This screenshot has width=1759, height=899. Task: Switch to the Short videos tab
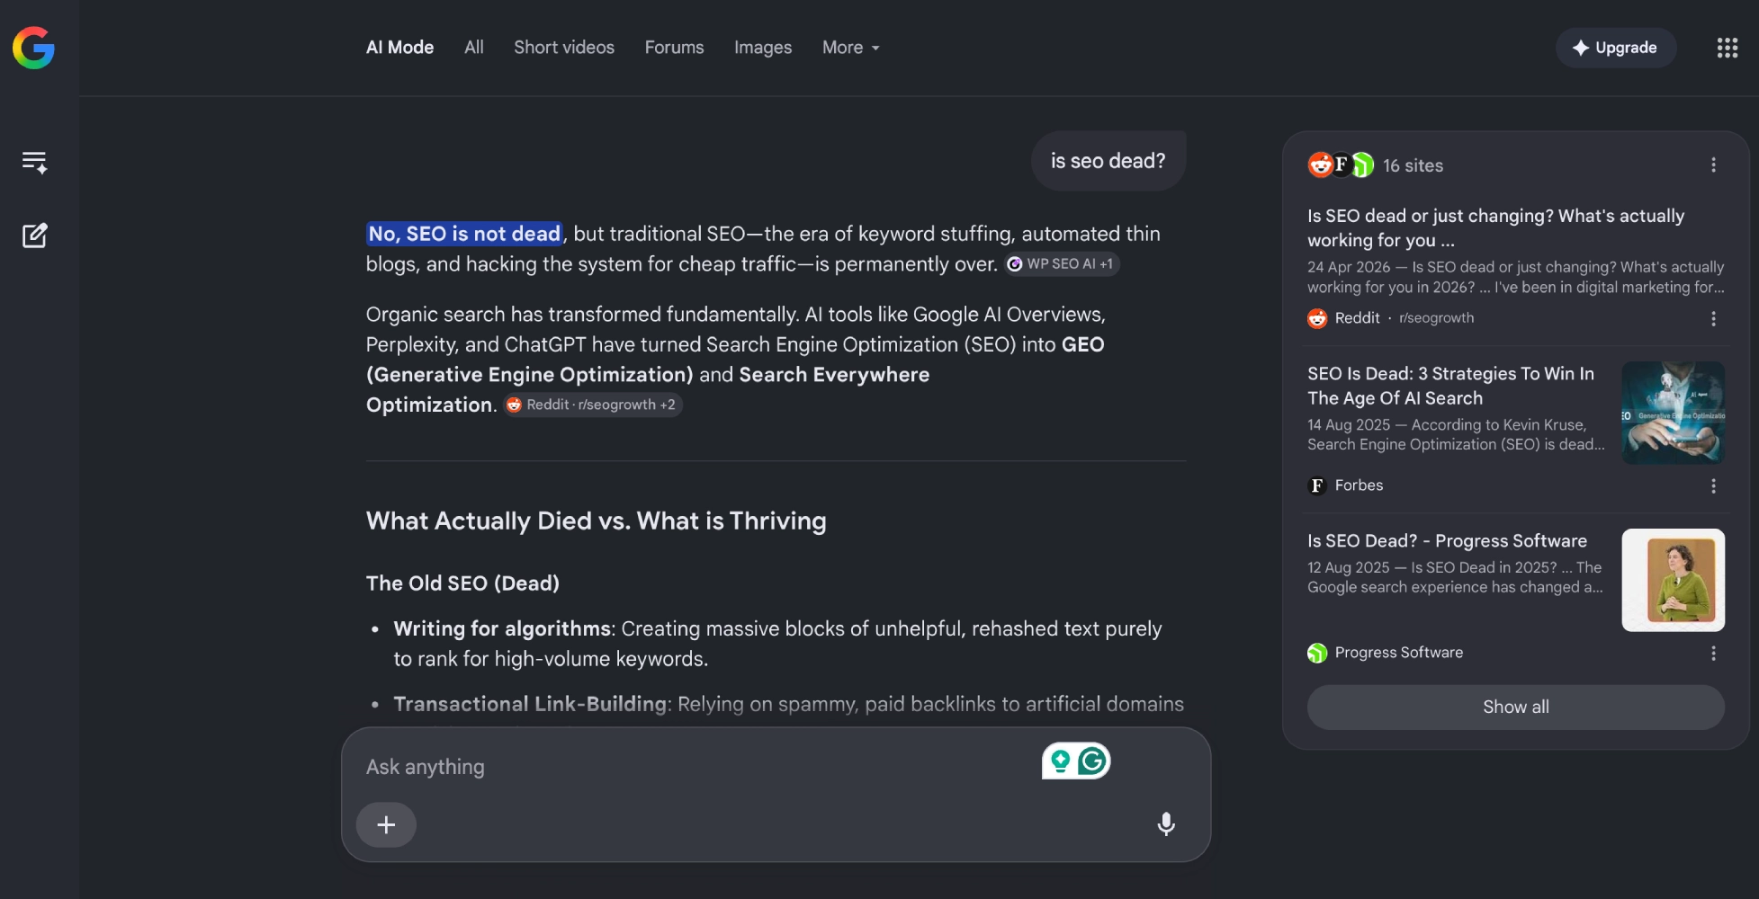pos(564,48)
